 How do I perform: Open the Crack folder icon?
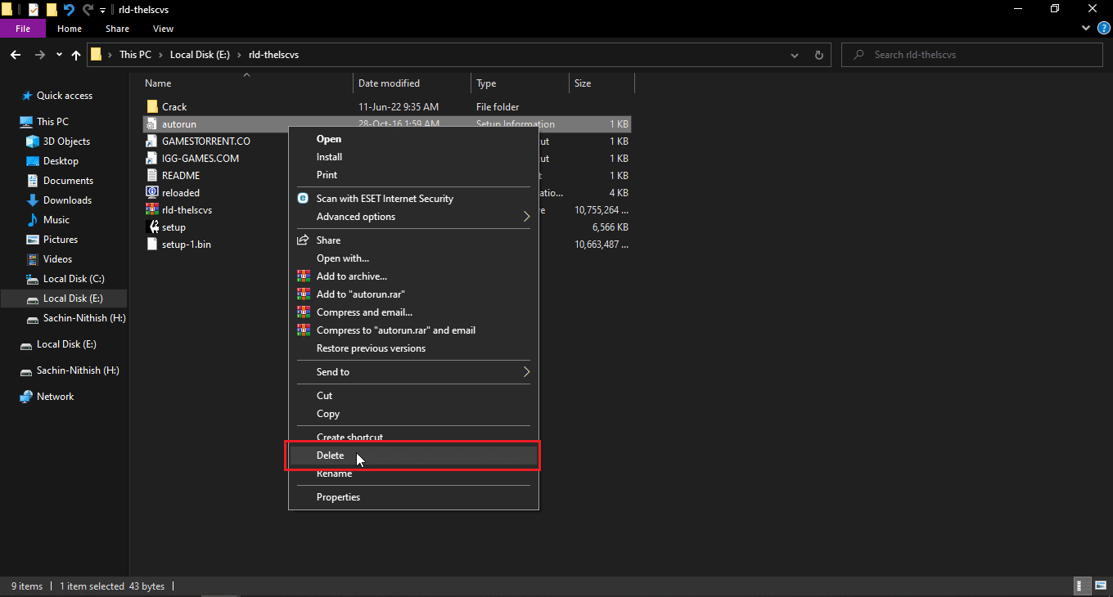coord(152,107)
